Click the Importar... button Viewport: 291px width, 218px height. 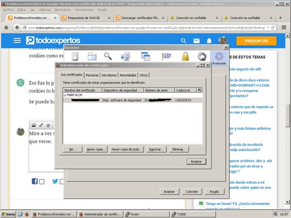[157, 149]
